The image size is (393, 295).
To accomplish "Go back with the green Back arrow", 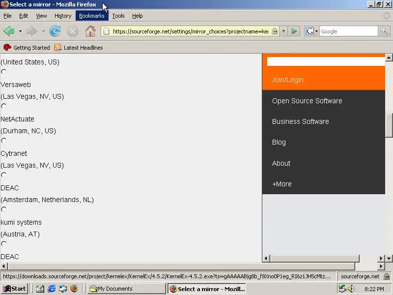I will pos(9,31).
